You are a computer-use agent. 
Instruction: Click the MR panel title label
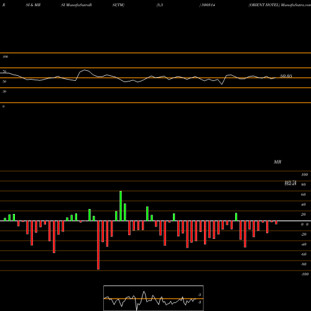tap(277, 162)
